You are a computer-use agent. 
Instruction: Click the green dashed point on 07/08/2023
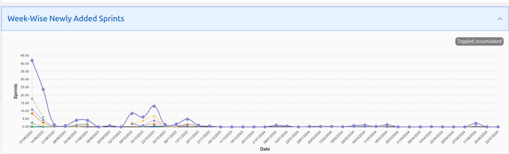[32, 99]
